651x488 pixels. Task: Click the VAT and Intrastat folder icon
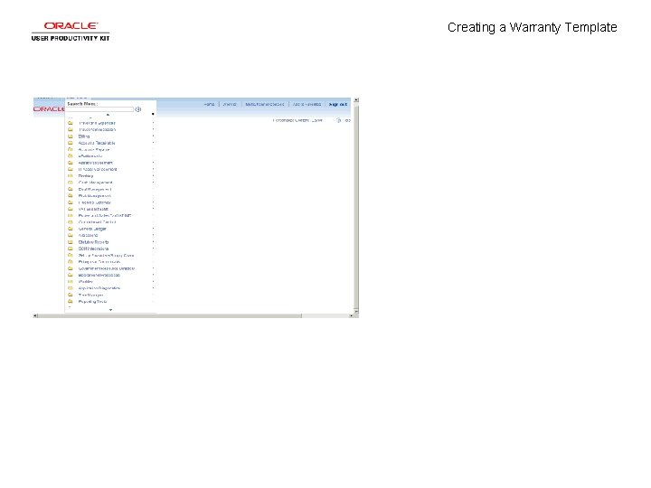tap(71, 209)
